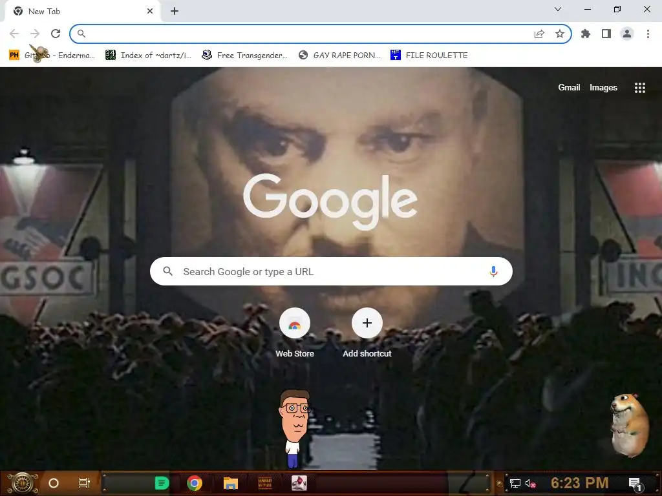Viewport: 662px width, 496px height.
Task: Open network status in system tray
Action: pos(515,483)
